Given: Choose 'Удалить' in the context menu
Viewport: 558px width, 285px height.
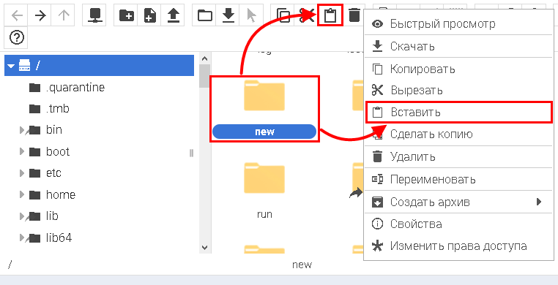Looking at the screenshot, I should [x=458, y=156].
